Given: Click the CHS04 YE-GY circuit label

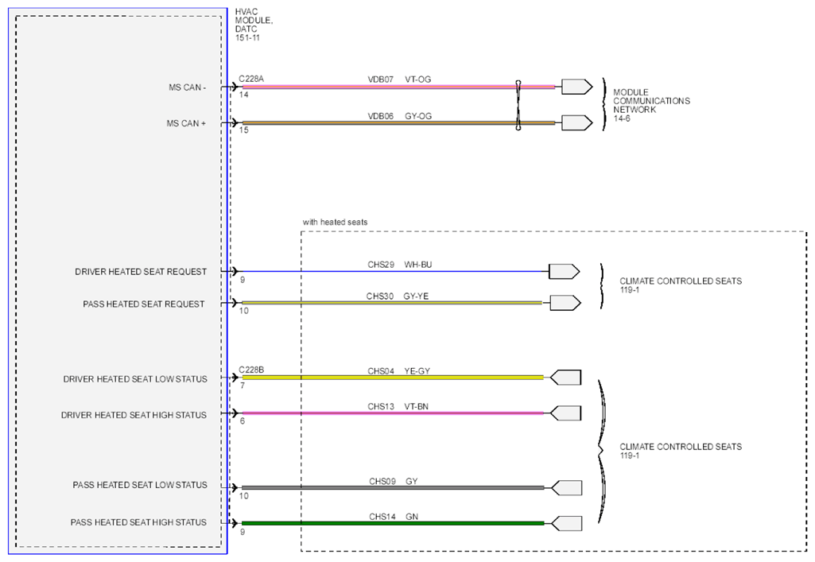Looking at the screenshot, I should 398,371.
